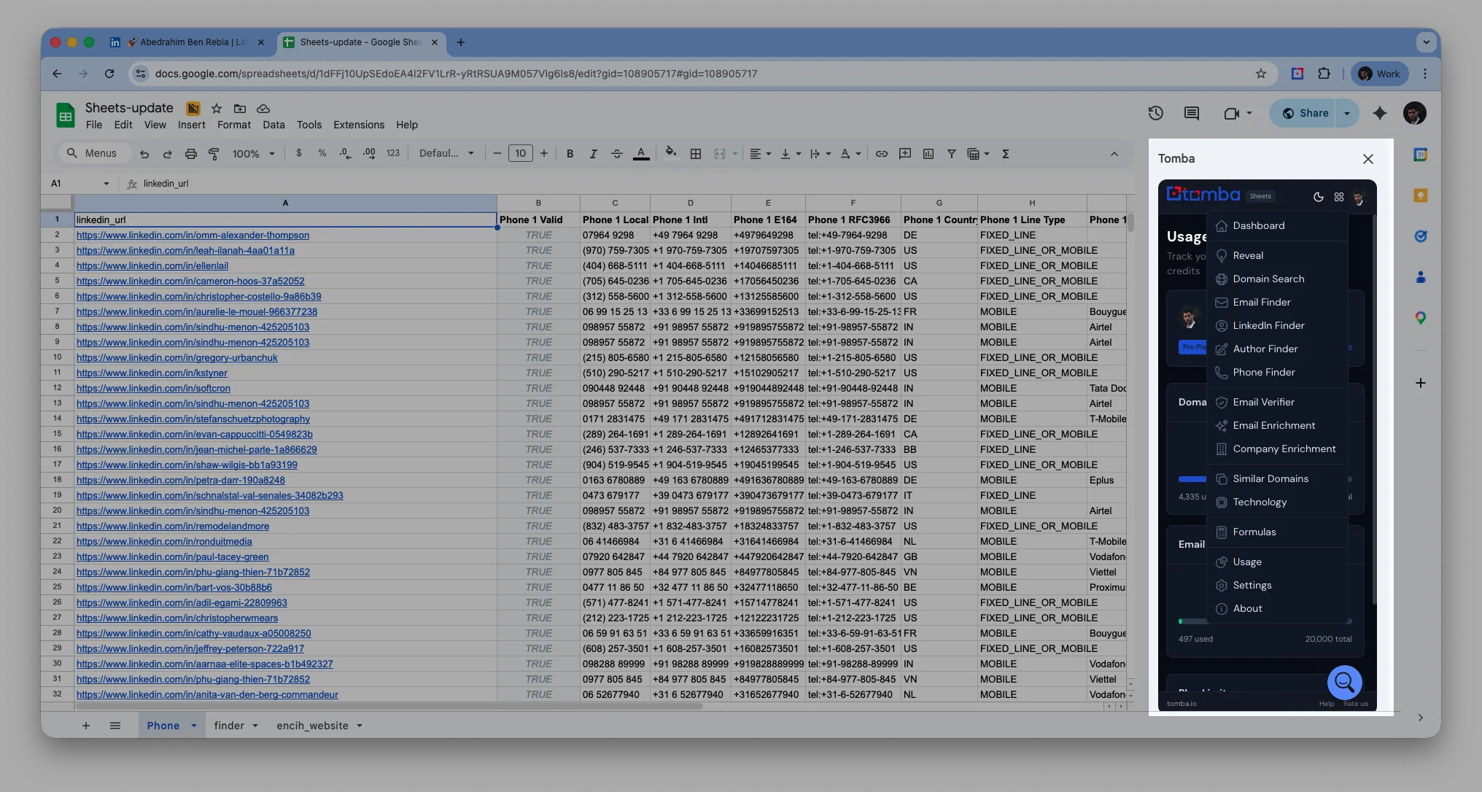Click the print icon in the toolbar
Viewport: 1482px width, 792px height.
point(190,154)
